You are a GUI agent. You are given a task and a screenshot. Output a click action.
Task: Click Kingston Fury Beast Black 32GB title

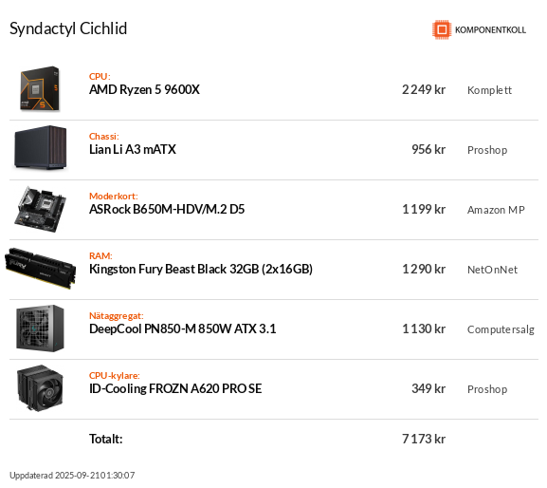tap(201, 269)
